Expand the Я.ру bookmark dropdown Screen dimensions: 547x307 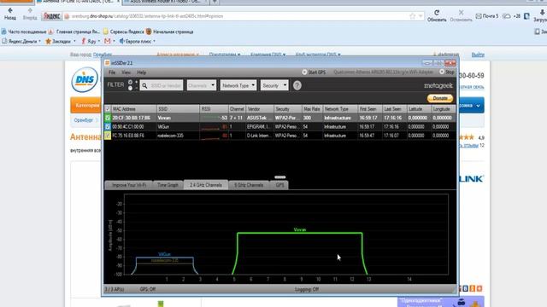point(99,41)
